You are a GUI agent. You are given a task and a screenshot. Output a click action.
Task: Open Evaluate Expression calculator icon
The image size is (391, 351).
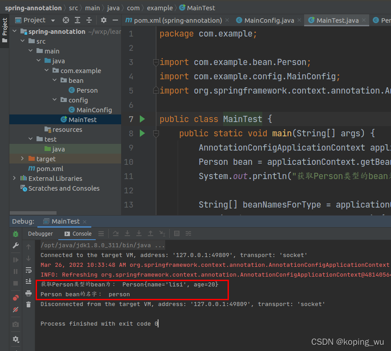pos(177,233)
